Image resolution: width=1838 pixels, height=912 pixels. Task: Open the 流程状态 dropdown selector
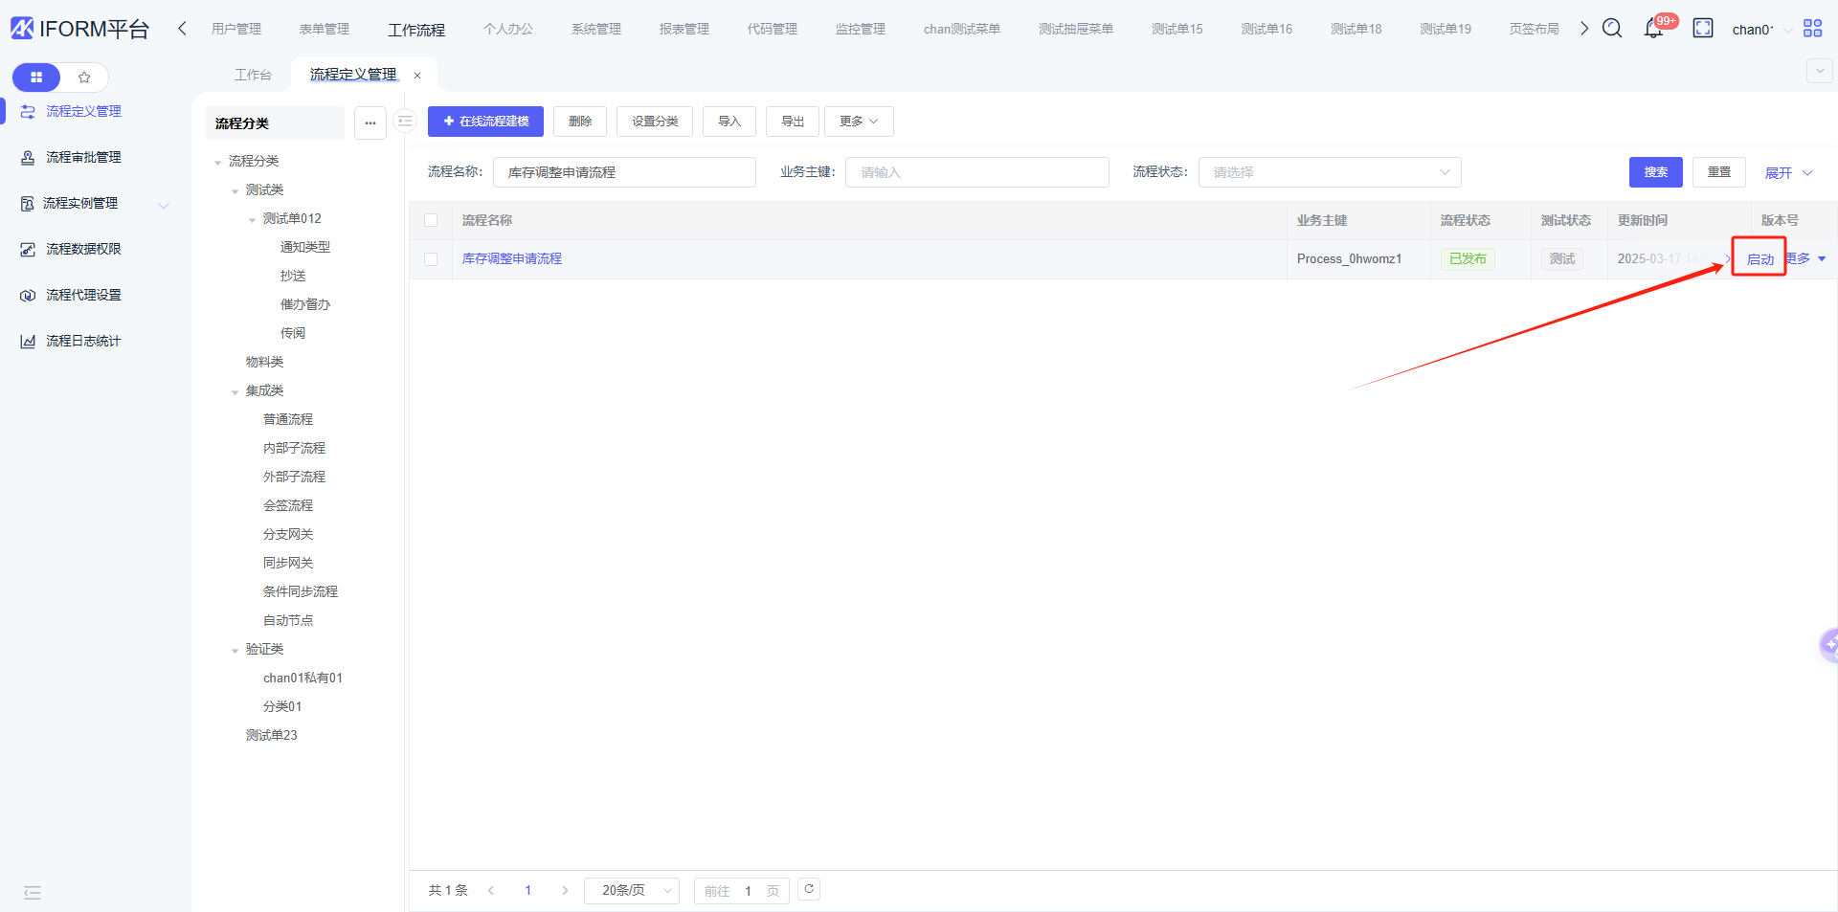pos(1329,172)
